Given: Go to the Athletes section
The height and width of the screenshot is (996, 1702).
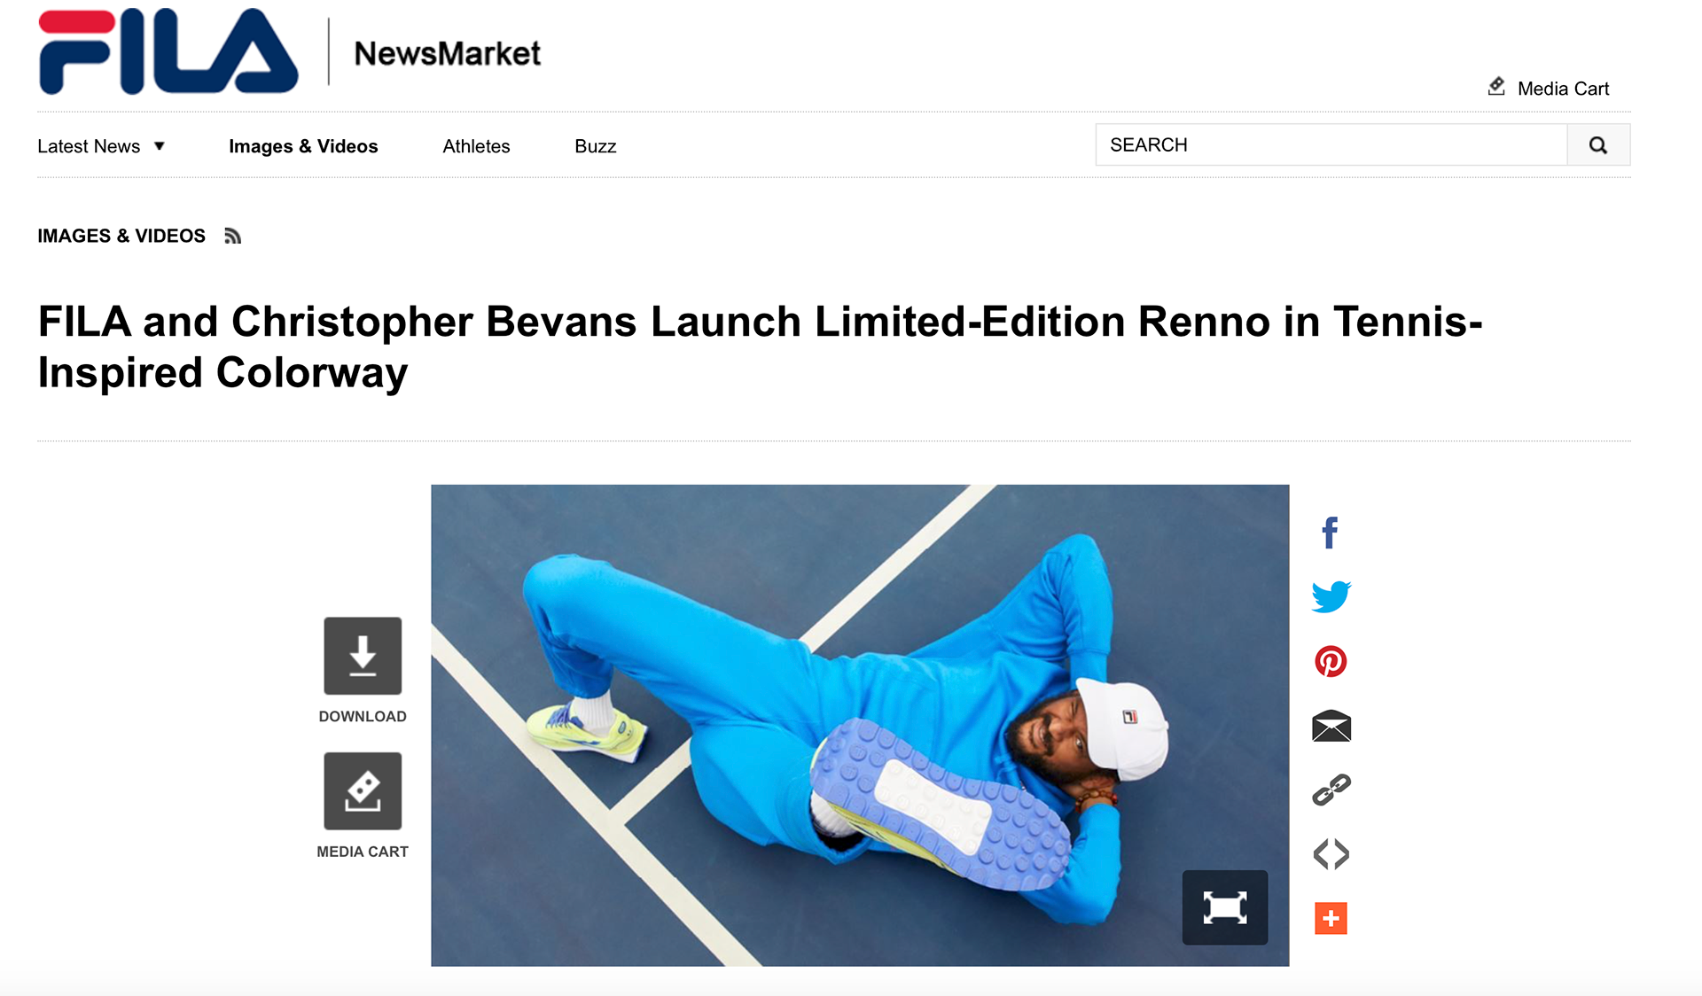Looking at the screenshot, I should (x=476, y=146).
